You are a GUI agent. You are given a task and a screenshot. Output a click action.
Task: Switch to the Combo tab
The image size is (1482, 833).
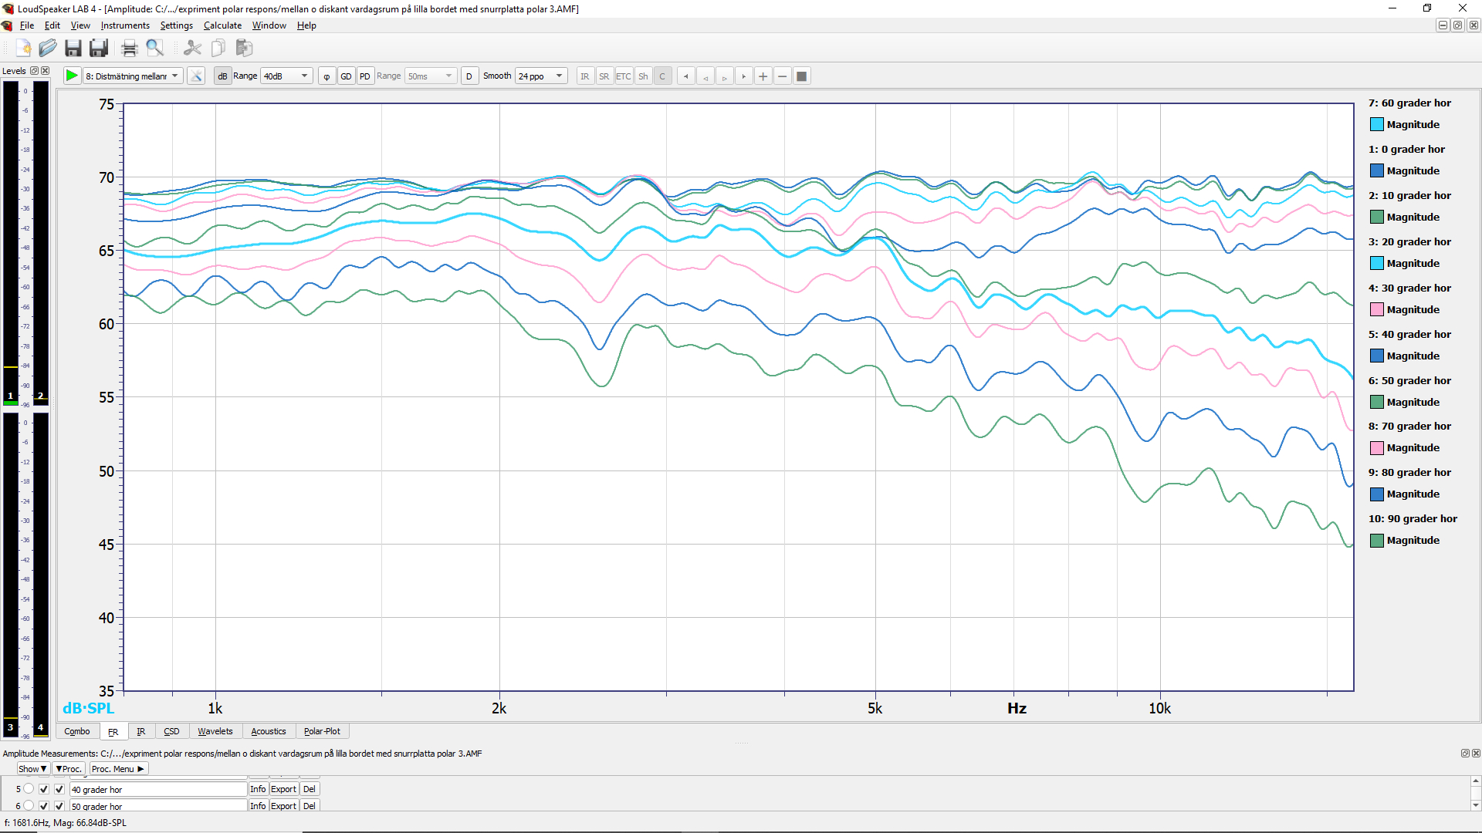point(77,731)
